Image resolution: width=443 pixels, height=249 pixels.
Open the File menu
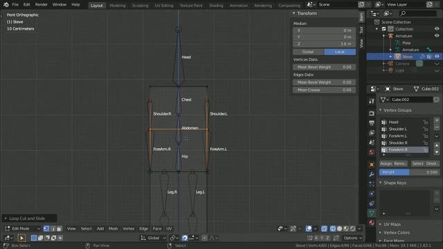pyautogui.click(x=15, y=5)
